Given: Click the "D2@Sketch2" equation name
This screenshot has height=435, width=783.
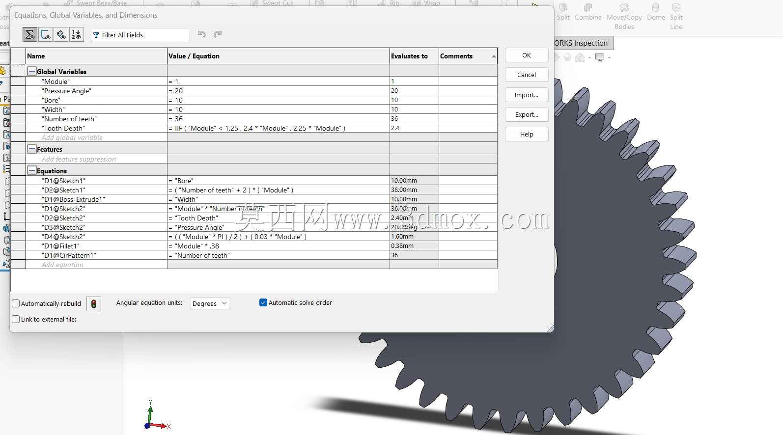Looking at the screenshot, I should point(64,218).
